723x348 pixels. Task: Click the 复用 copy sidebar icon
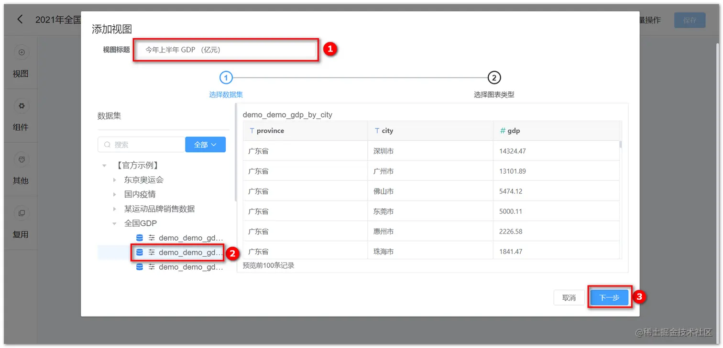[x=21, y=213]
